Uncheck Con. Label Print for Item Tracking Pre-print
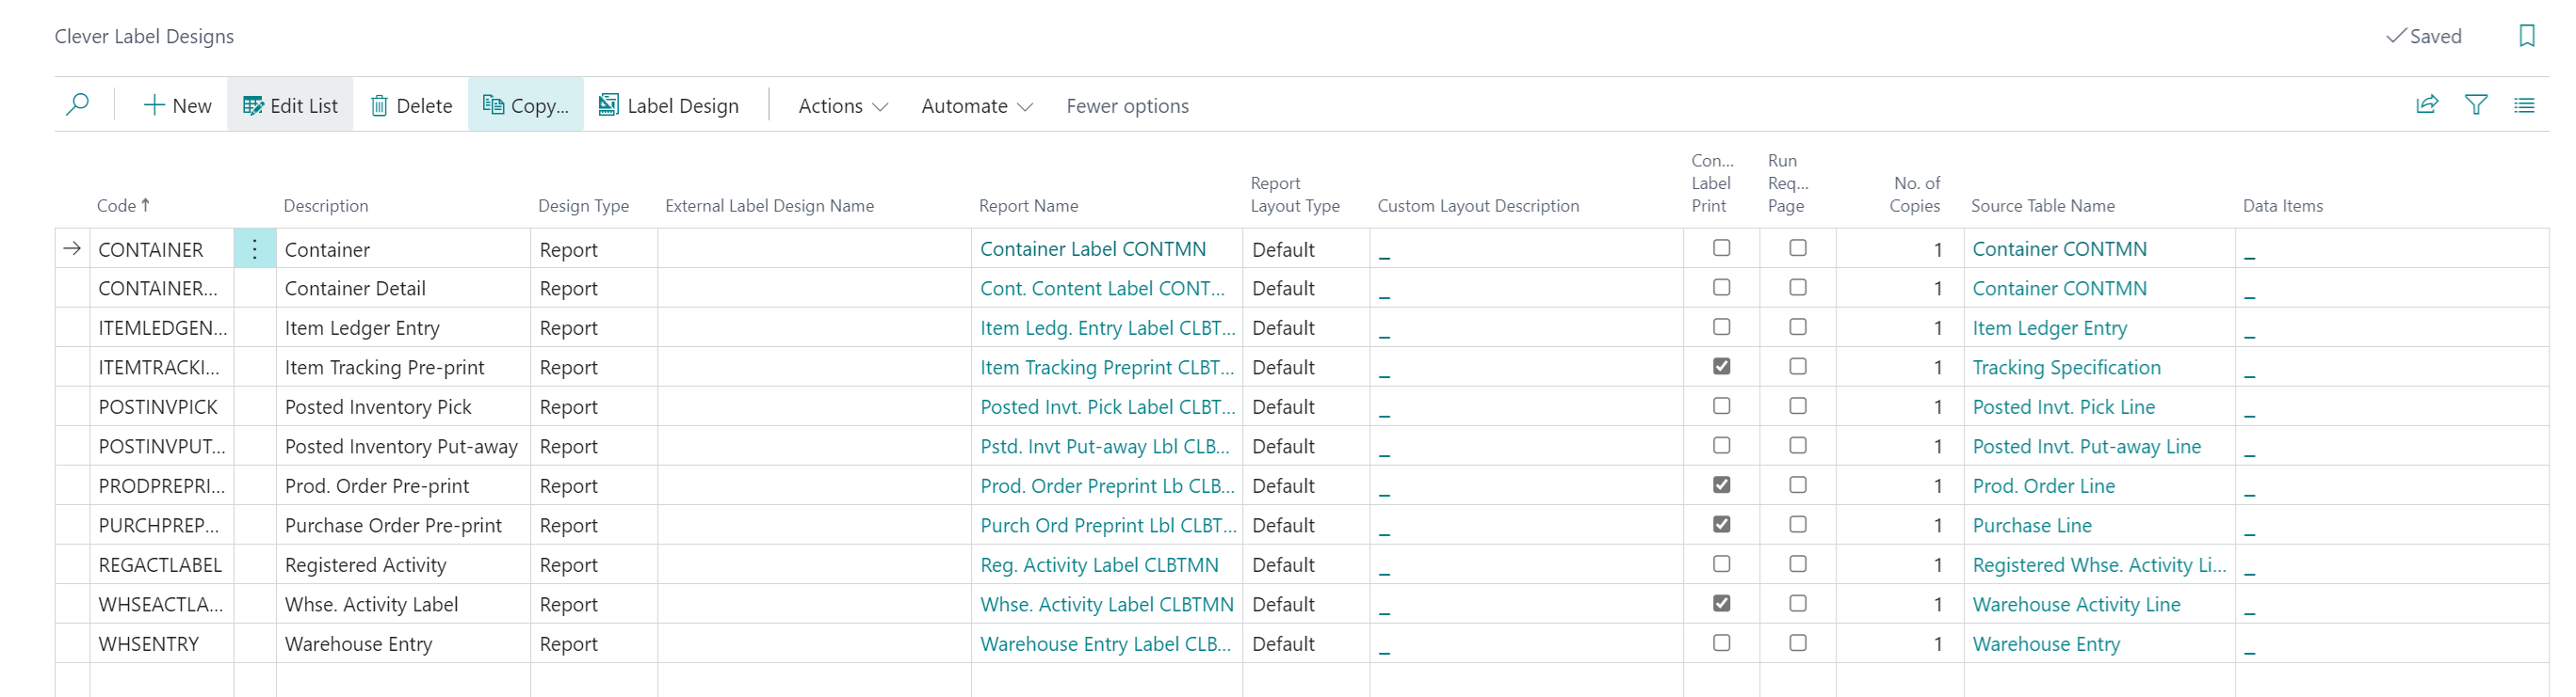 [x=1721, y=367]
